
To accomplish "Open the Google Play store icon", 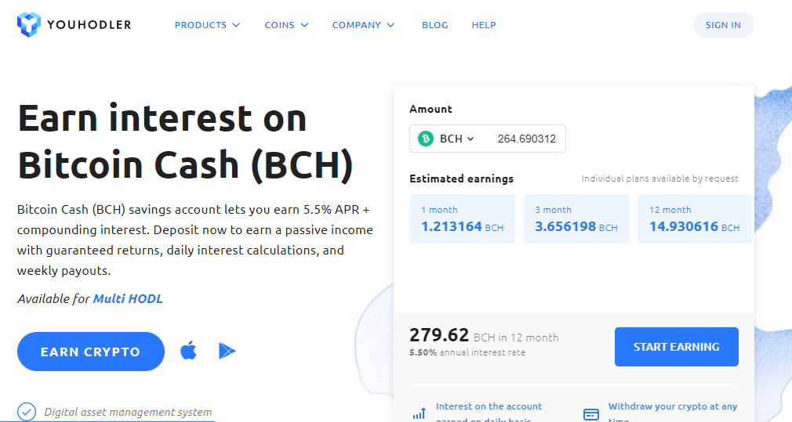I will (x=227, y=351).
